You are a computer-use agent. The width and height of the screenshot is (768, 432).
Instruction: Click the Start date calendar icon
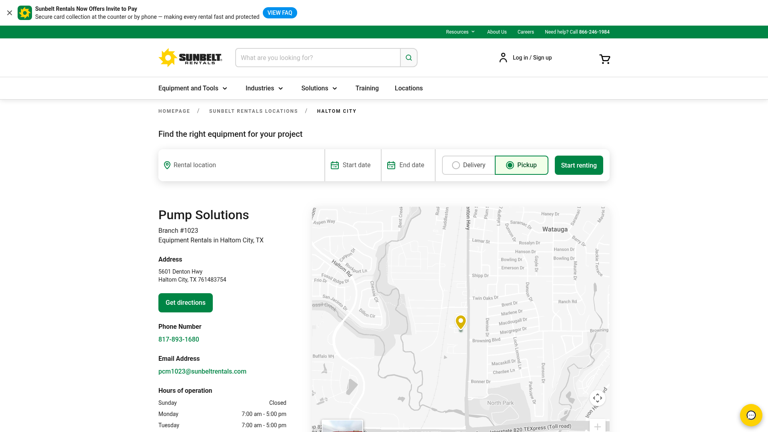coord(335,165)
